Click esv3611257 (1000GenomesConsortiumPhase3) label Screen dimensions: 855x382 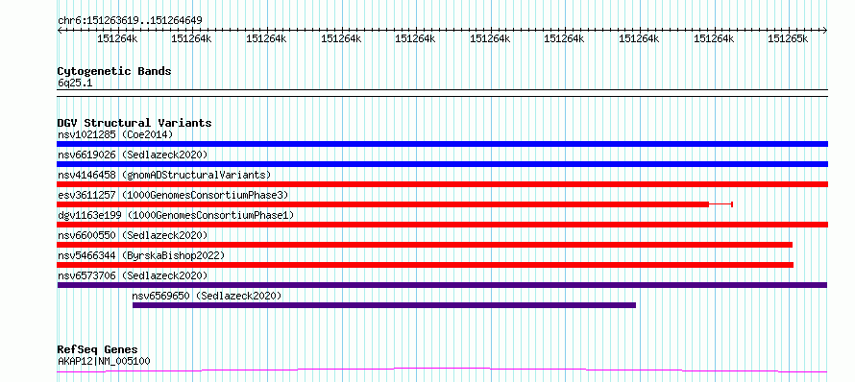173,195
